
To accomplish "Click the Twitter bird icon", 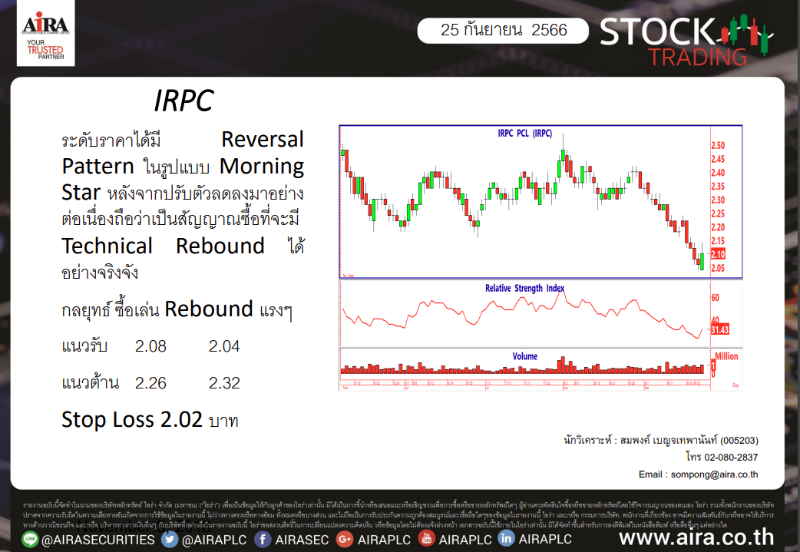I will click(x=170, y=539).
